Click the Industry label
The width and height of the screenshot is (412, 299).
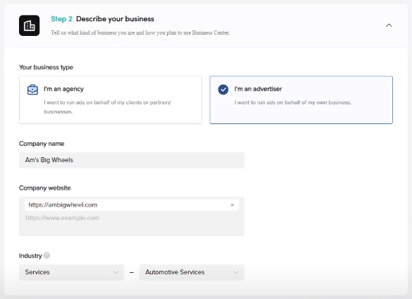[x=30, y=256]
